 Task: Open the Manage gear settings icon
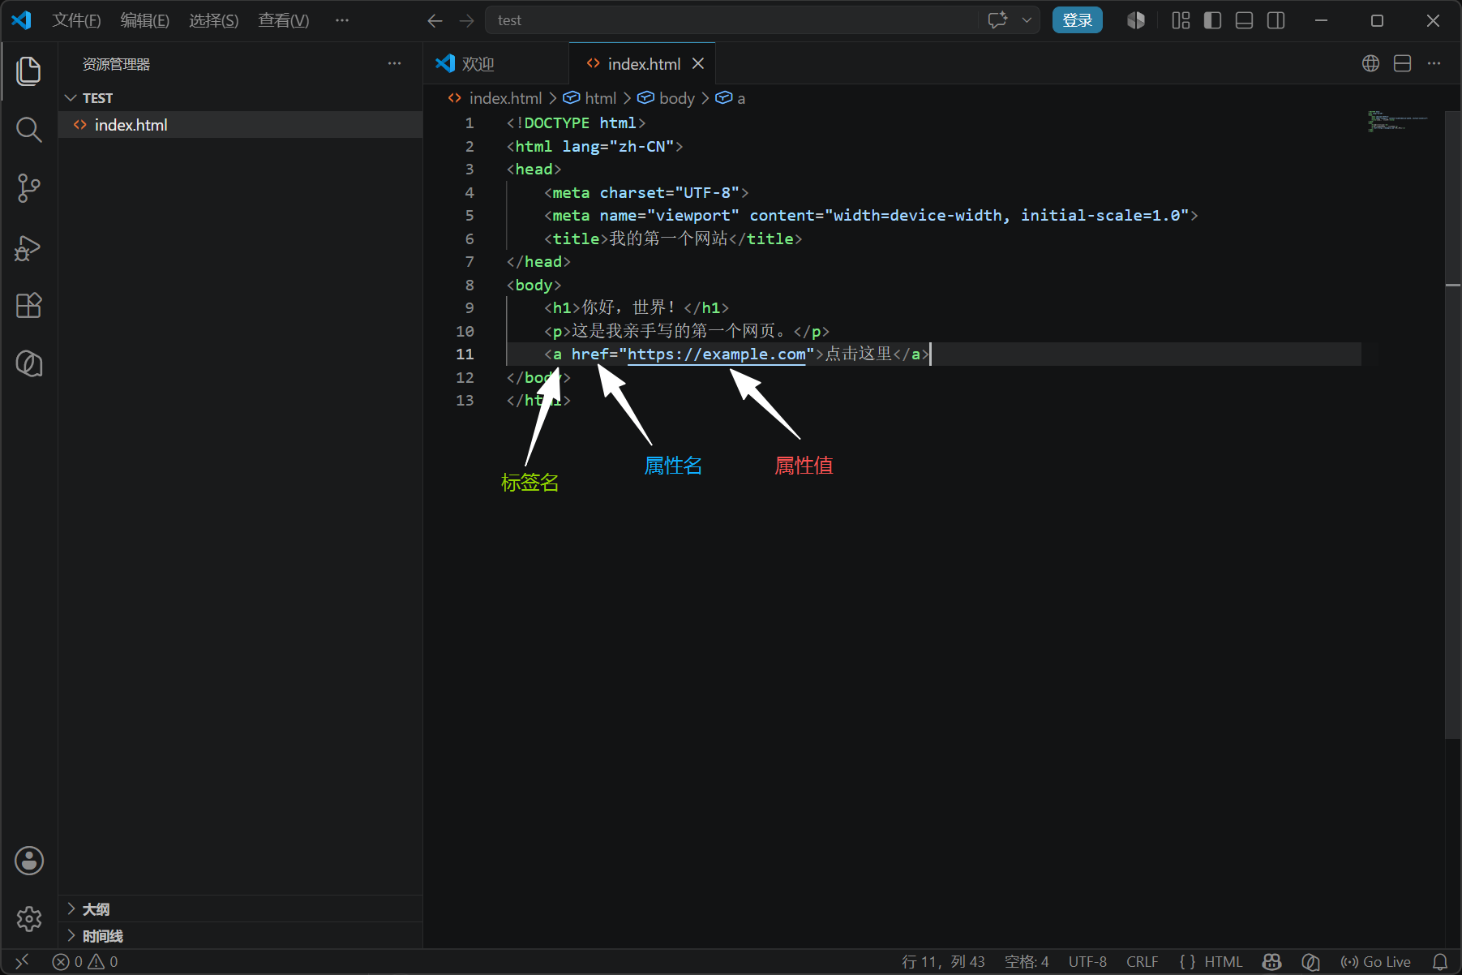[29, 919]
